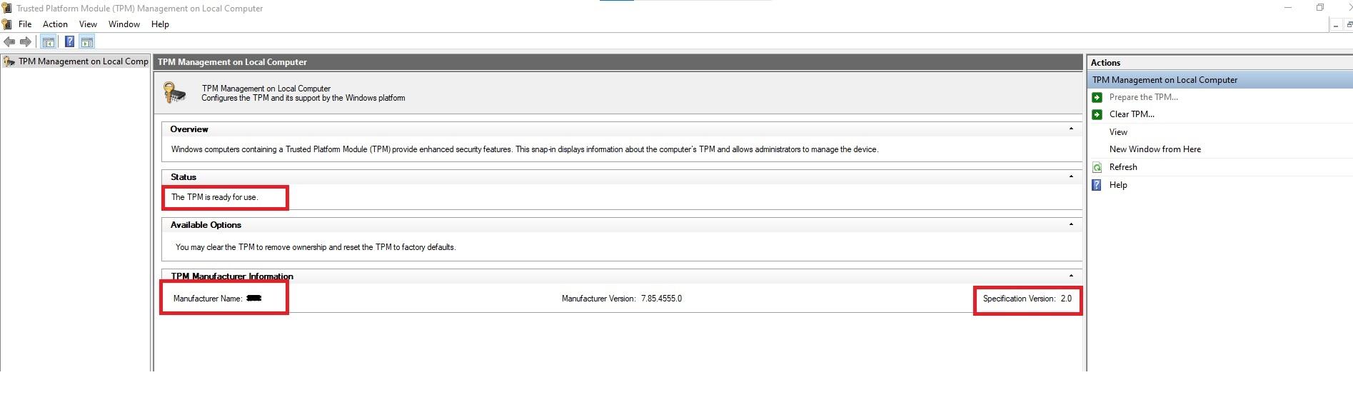
Task: Click the Help question mark icon in Actions
Action: (x=1097, y=185)
